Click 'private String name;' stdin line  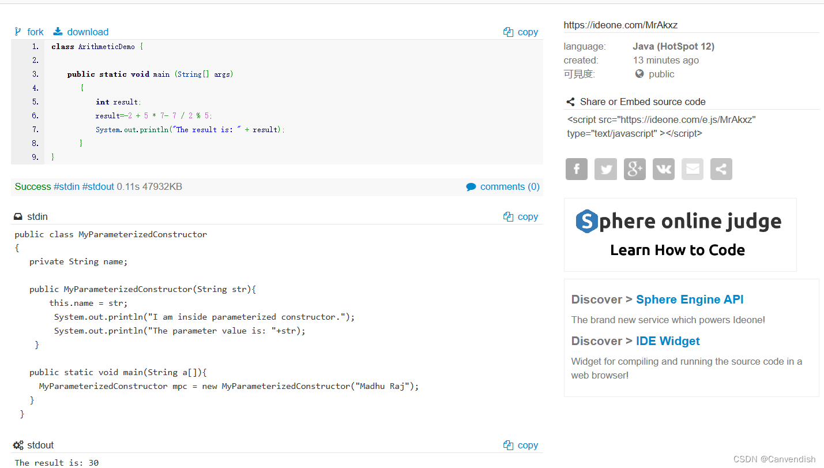(x=78, y=261)
